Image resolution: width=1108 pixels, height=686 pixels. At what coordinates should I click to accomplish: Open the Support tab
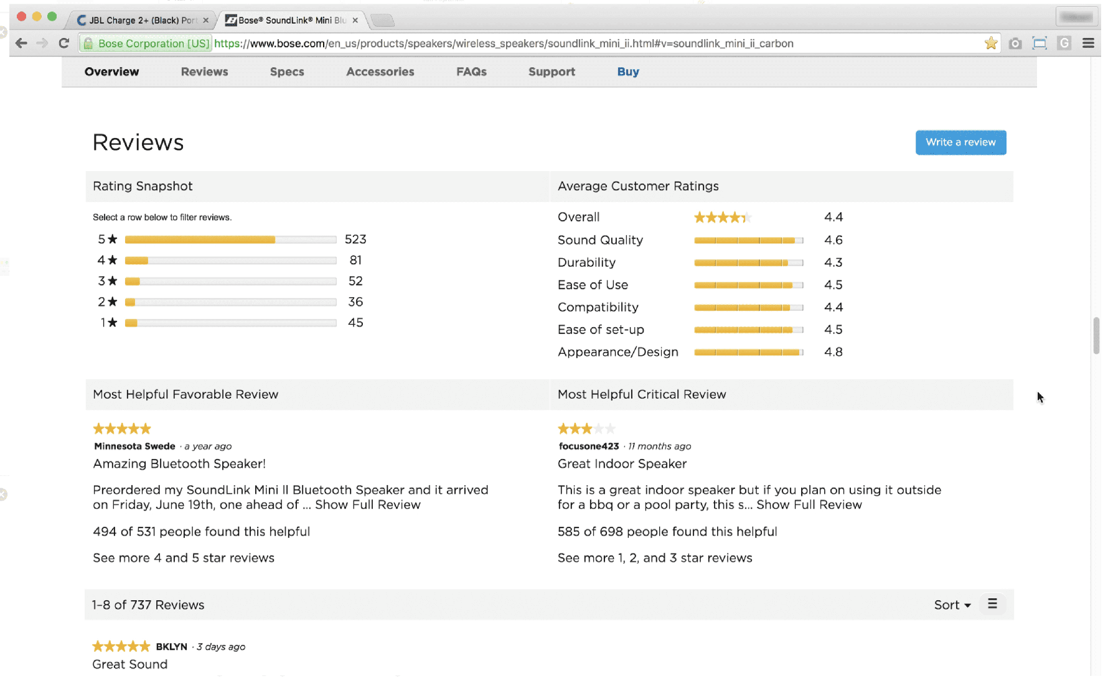(x=552, y=72)
